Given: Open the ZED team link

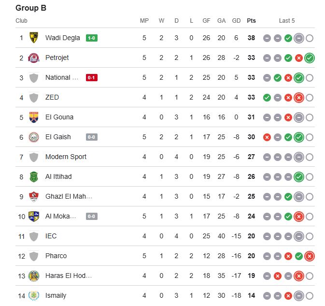Looking at the screenshot, I should click(52, 97).
